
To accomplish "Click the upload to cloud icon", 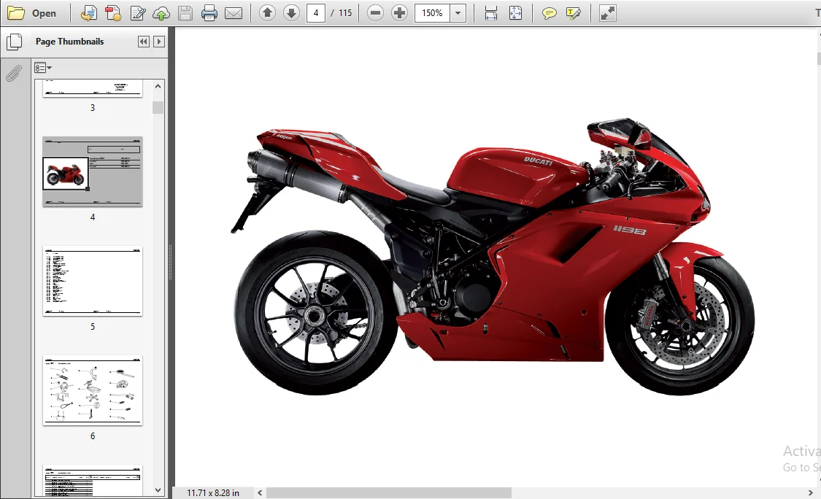I will coord(161,13).
